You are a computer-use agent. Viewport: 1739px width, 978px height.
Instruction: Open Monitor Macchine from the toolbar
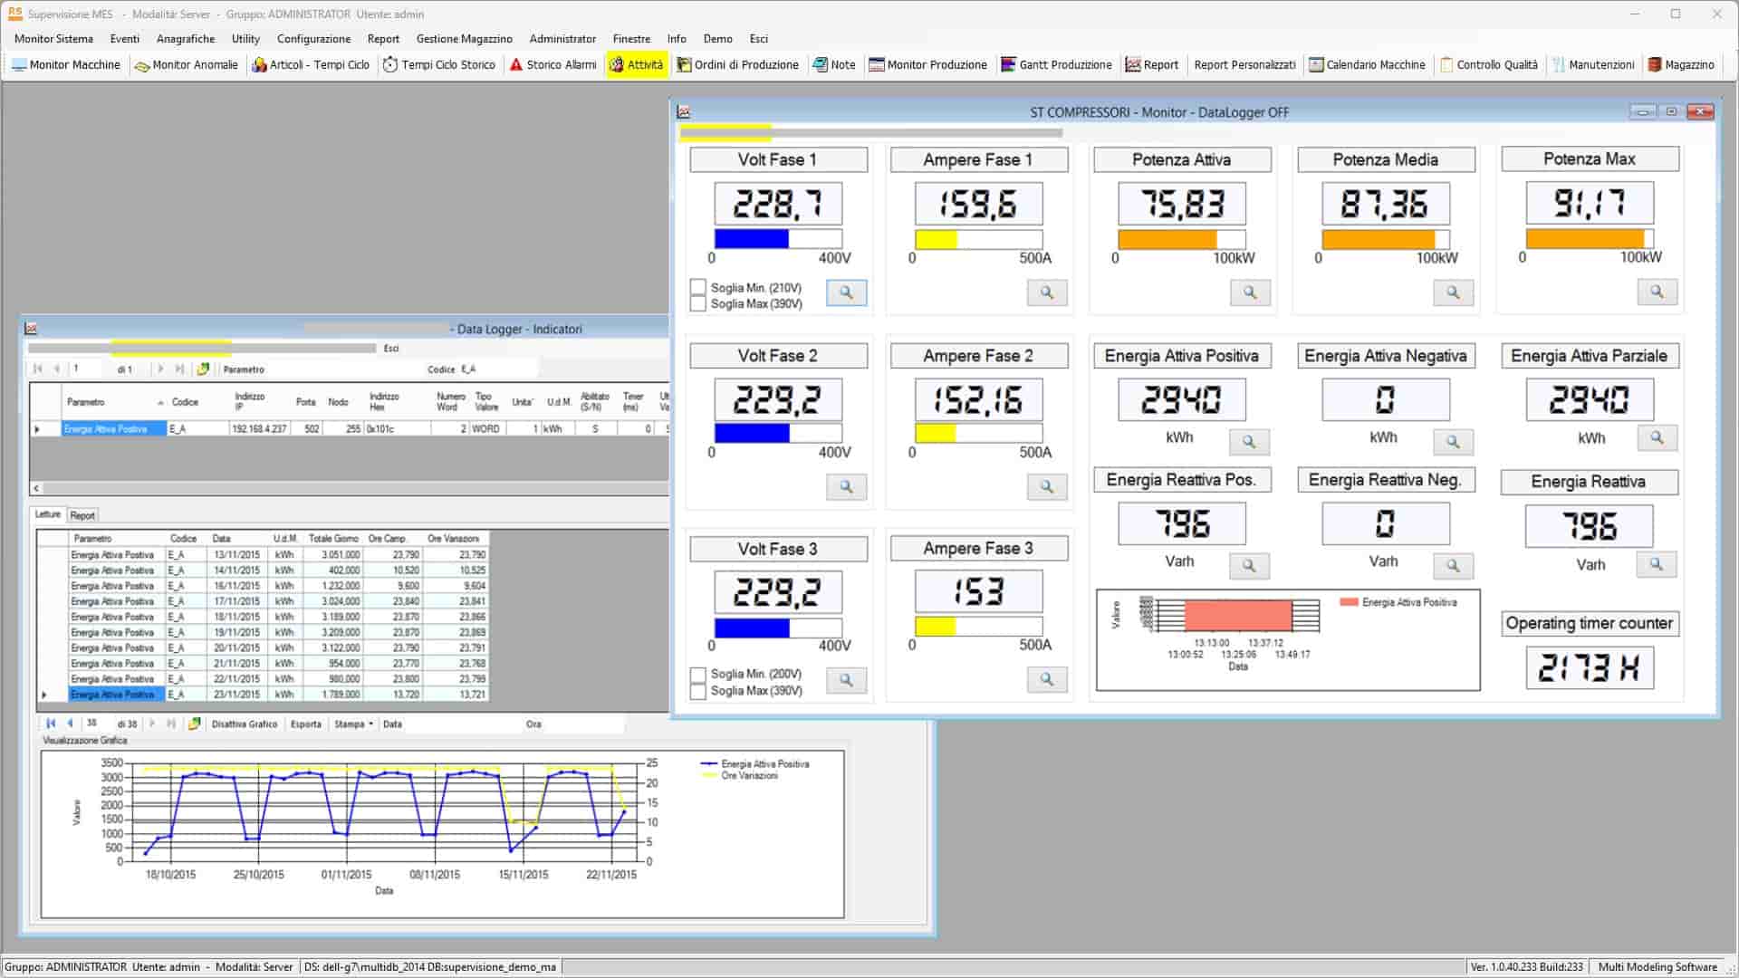(x=65, y=65)
